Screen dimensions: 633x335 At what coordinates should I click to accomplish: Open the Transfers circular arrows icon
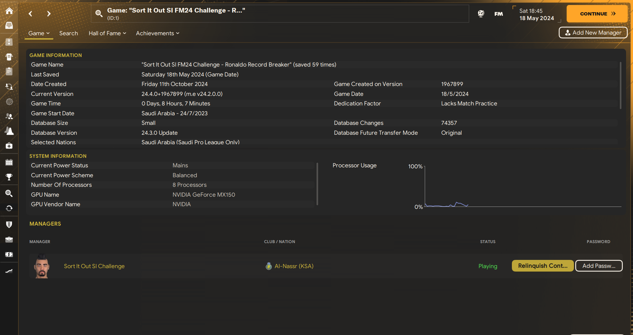tap(9, 208)
